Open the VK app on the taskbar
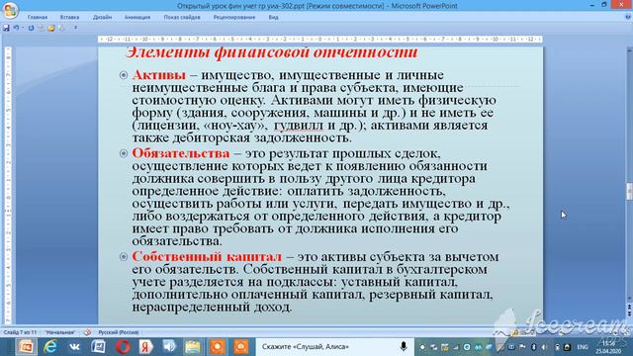Viewport: 633px width, 356px height. click(x=74, y=347)
